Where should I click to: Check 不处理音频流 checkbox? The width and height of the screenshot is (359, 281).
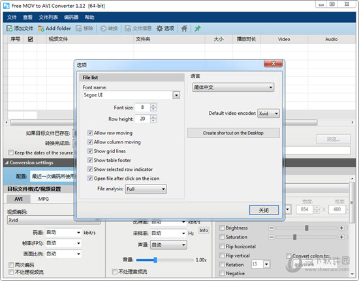(x=114, y=272)
